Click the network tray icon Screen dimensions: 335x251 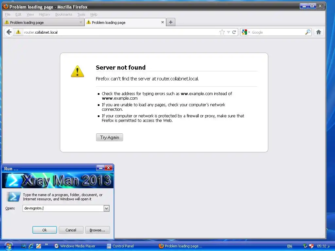305,246
